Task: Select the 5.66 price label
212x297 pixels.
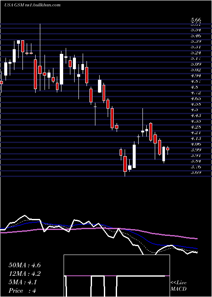Action: [x=196, y=20]
